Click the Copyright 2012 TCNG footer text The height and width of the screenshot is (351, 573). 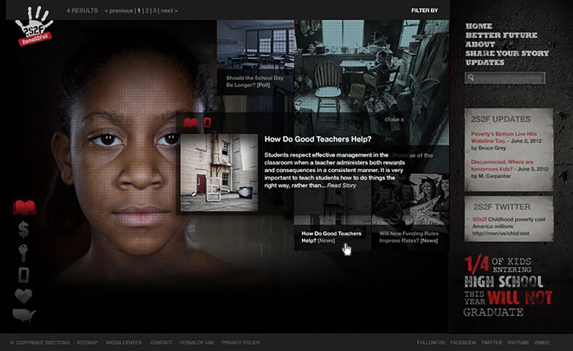39,343
